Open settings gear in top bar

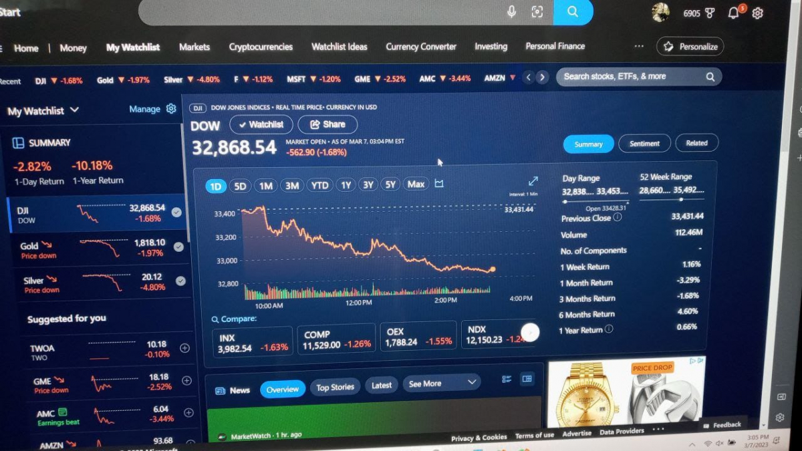757,13
